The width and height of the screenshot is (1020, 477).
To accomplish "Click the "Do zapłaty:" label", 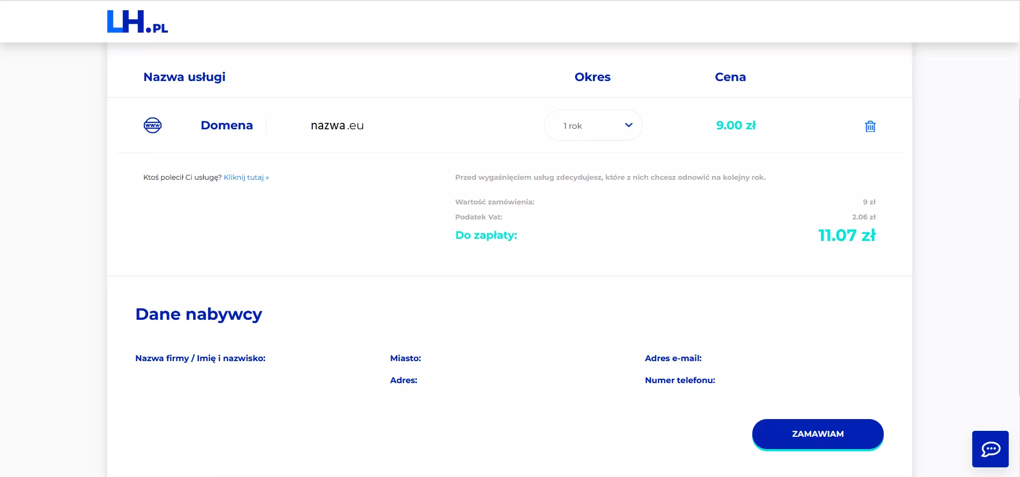I will [x=486, y=235].
